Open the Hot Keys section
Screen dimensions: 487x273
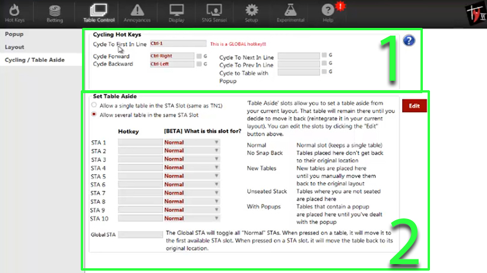[14, 13]
